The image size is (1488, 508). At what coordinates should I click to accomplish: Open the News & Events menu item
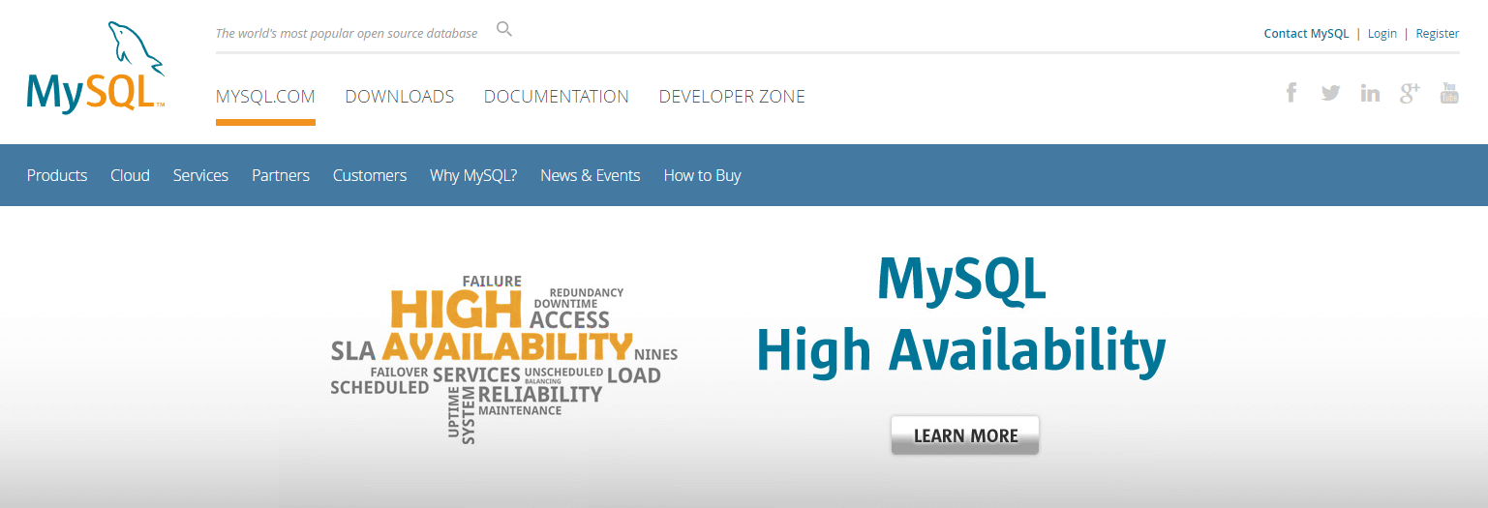click(591, 175)
